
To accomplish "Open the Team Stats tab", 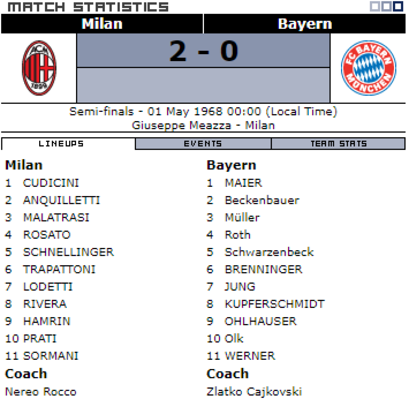I will [x=338, y=144].
